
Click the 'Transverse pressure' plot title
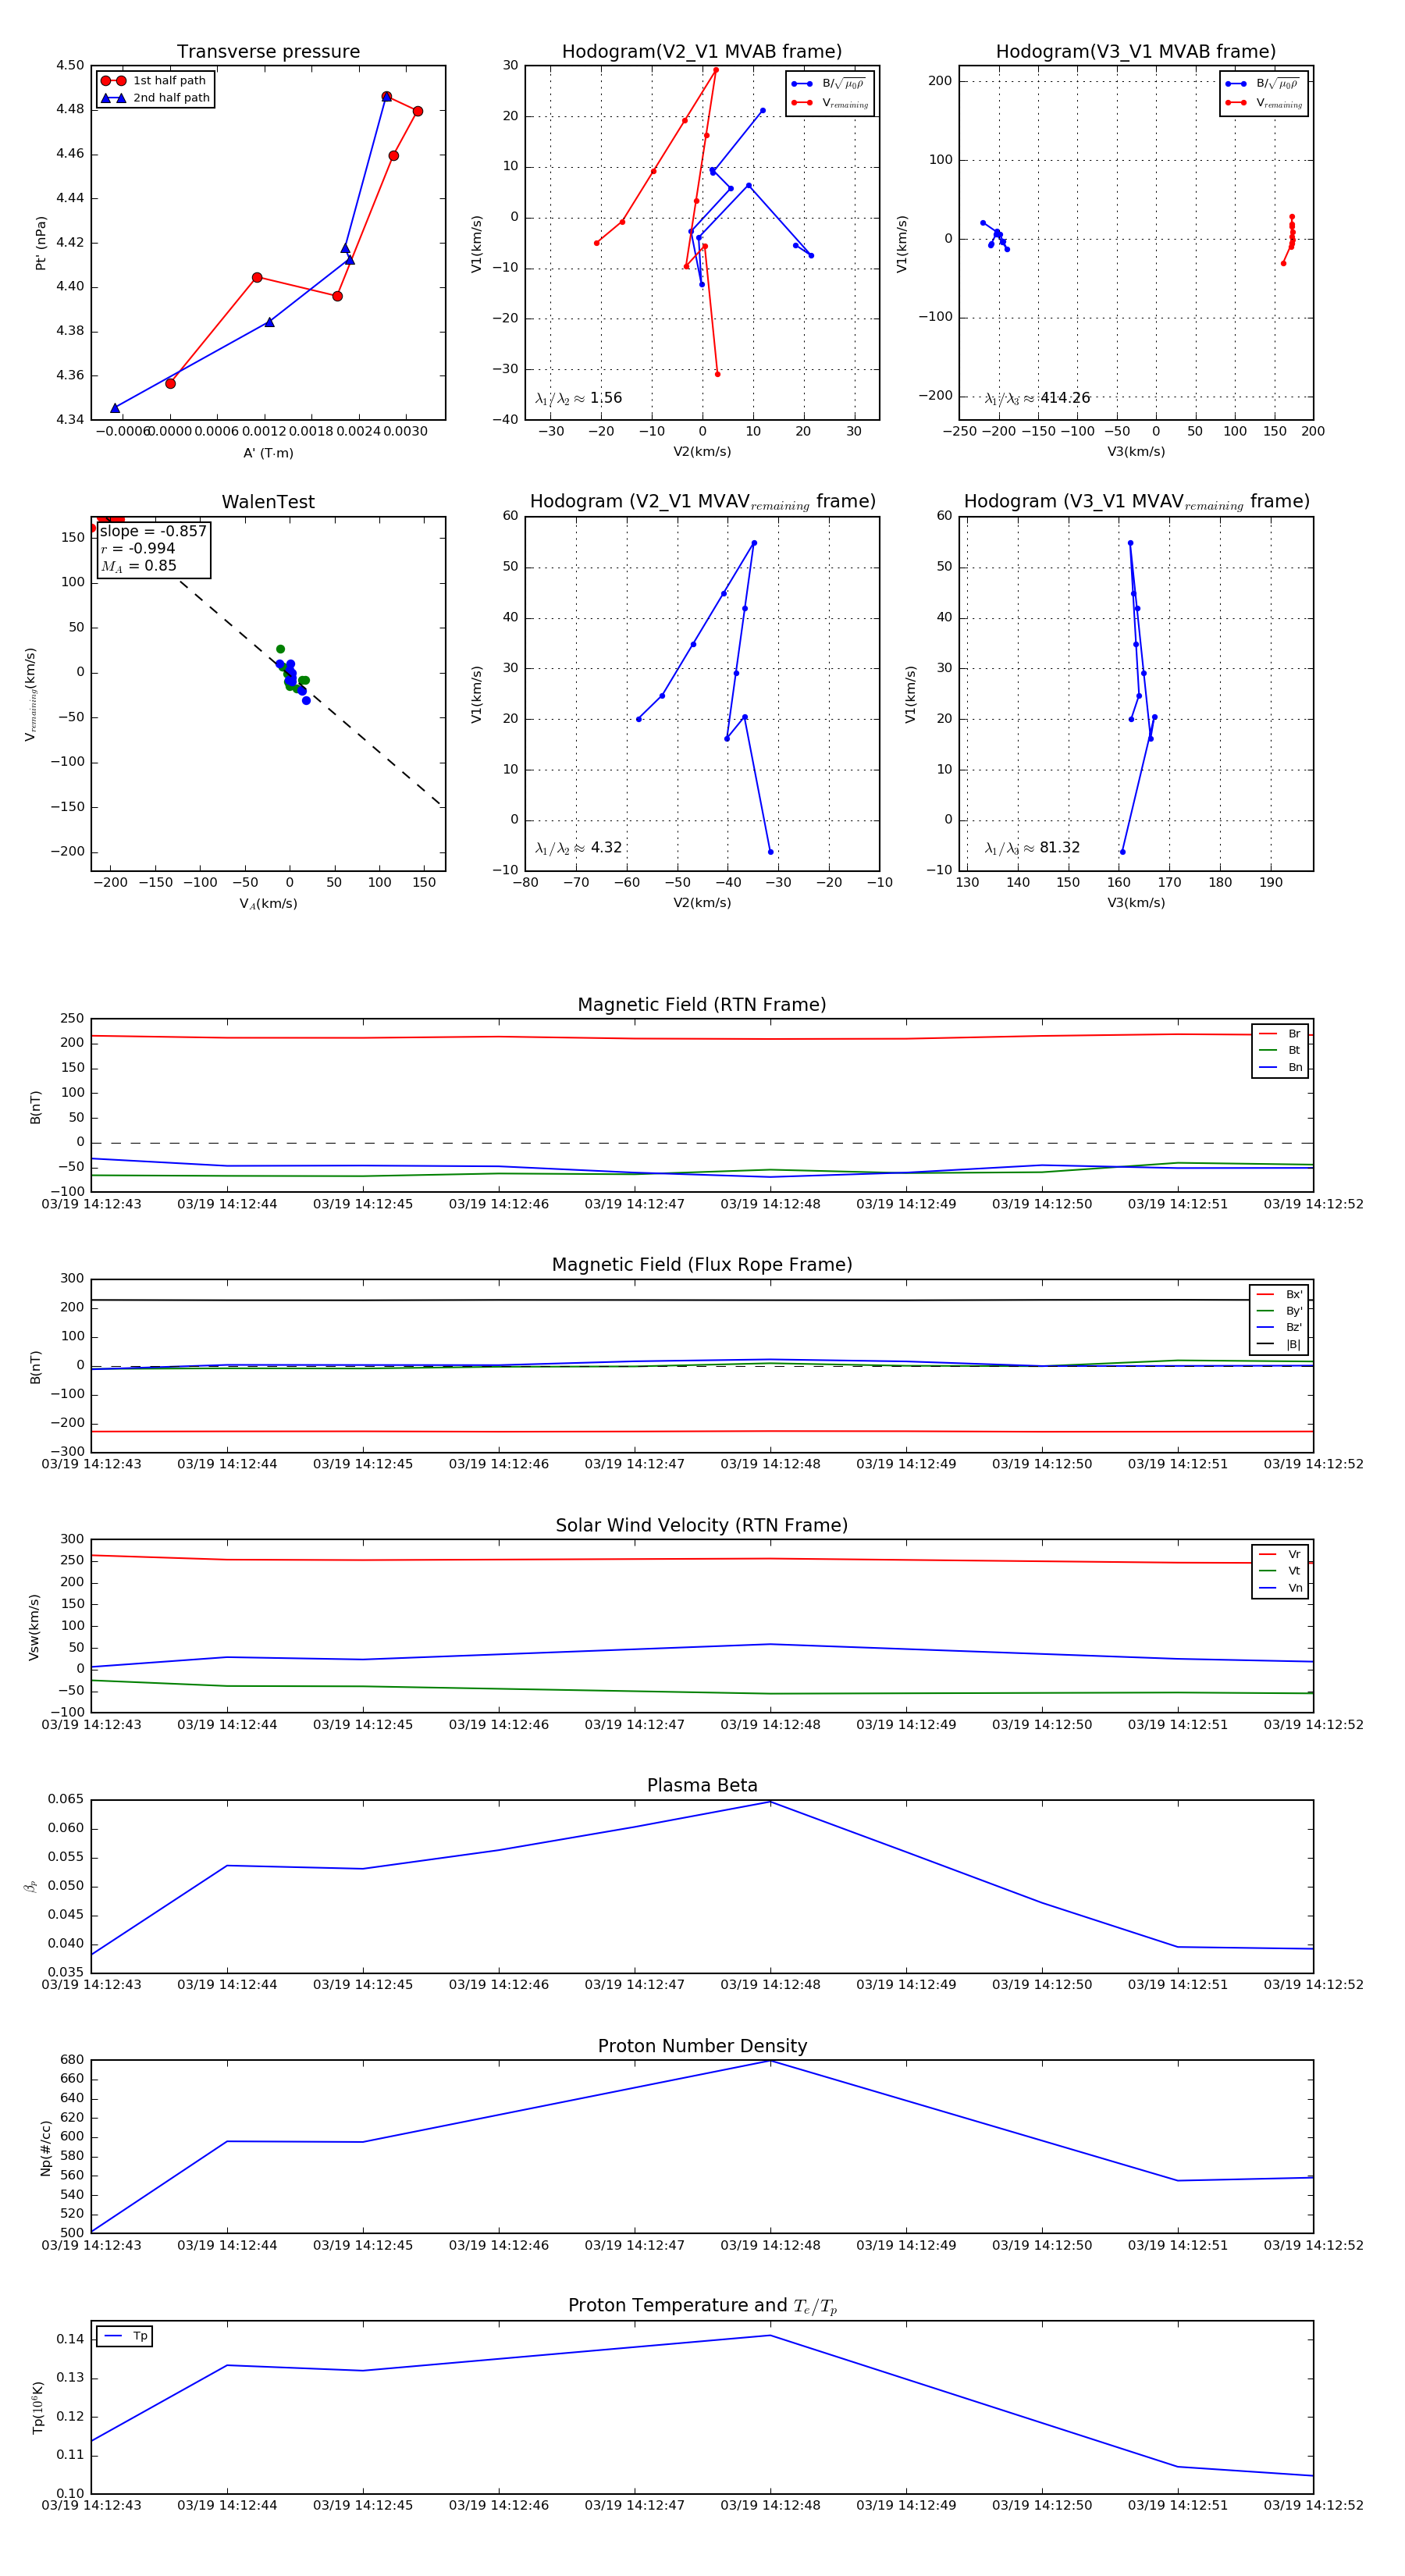[268, 52]
